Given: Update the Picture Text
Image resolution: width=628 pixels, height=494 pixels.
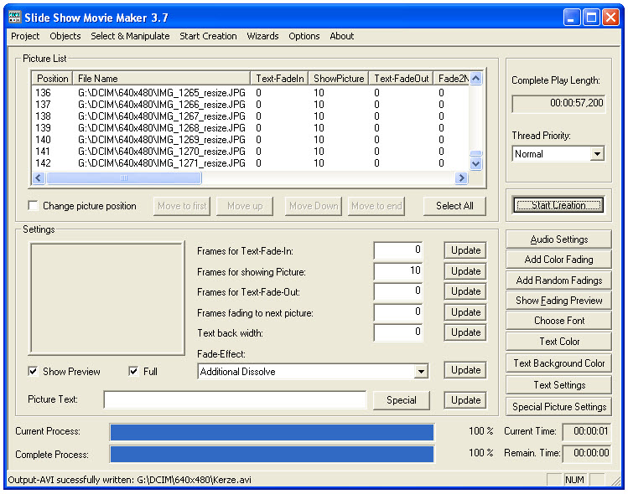Looking at the screenshot, I should (465, 400).
